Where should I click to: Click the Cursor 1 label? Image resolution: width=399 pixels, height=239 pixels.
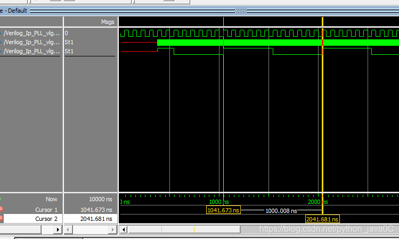coord(46,210)
